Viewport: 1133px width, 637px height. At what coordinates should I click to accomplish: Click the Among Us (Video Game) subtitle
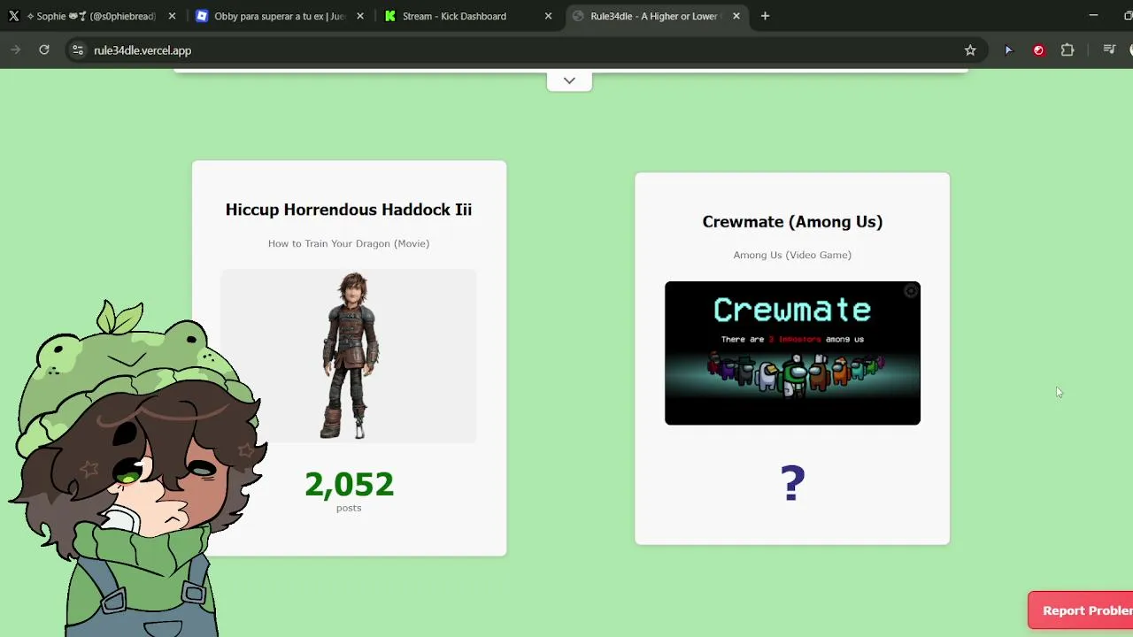[792, 255]
